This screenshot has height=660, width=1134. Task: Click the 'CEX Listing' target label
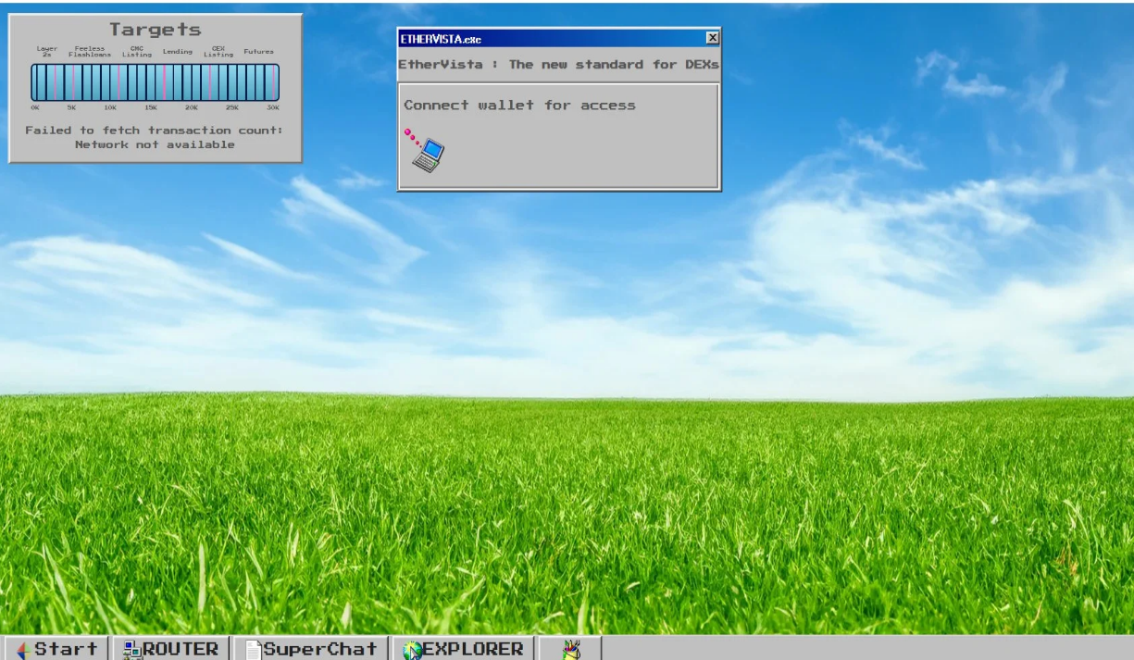coord(218,52)
